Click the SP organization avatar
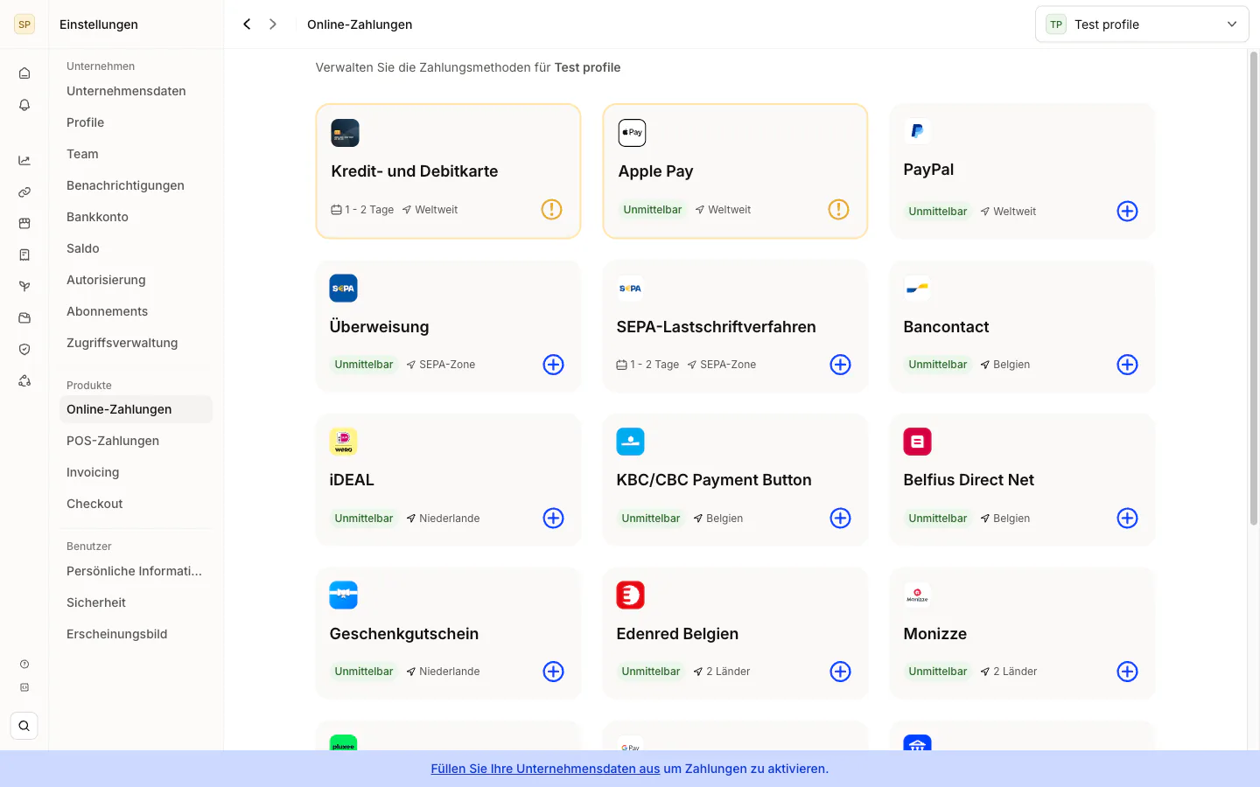The image size is (1260, 787). click(x=24, y=24)
